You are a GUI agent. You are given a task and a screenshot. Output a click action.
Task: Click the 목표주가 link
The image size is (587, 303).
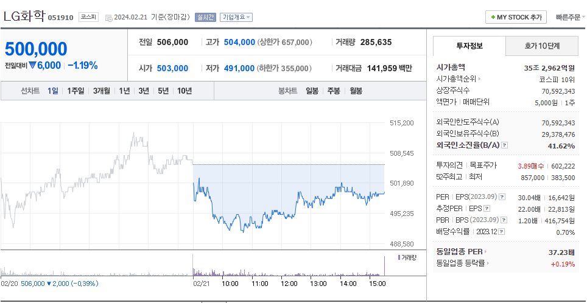(483, 165)
